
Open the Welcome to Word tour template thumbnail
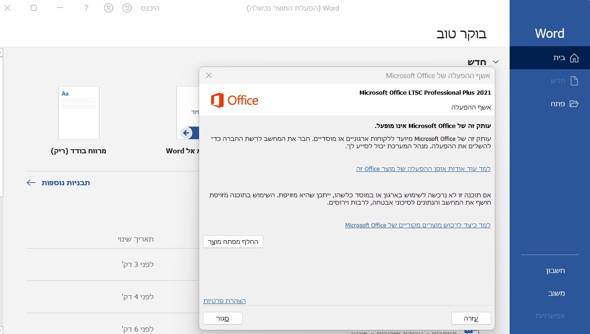click(188, 113)
